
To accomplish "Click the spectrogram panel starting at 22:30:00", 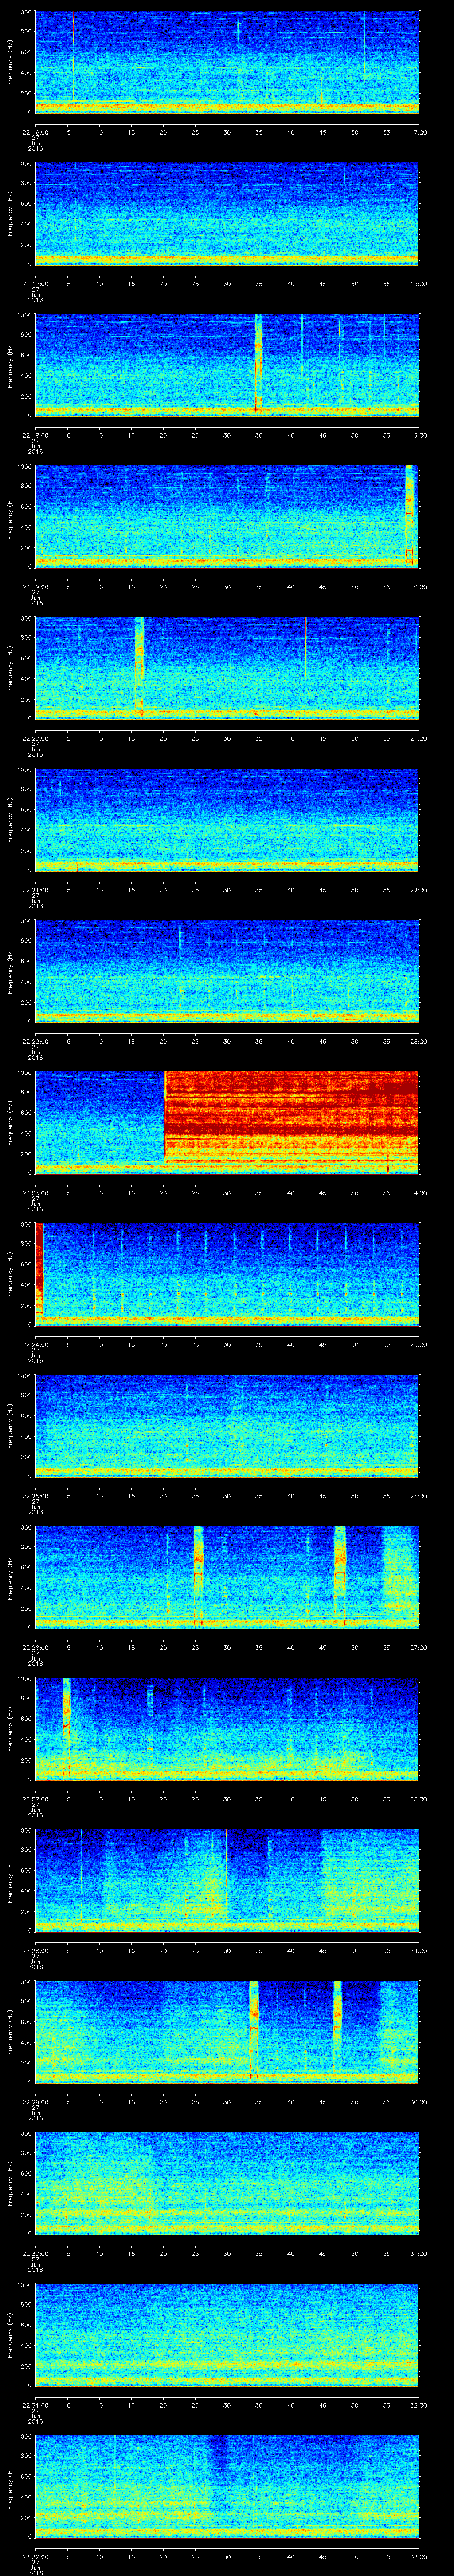I will pyautogui.click(x=227, y=2182).
